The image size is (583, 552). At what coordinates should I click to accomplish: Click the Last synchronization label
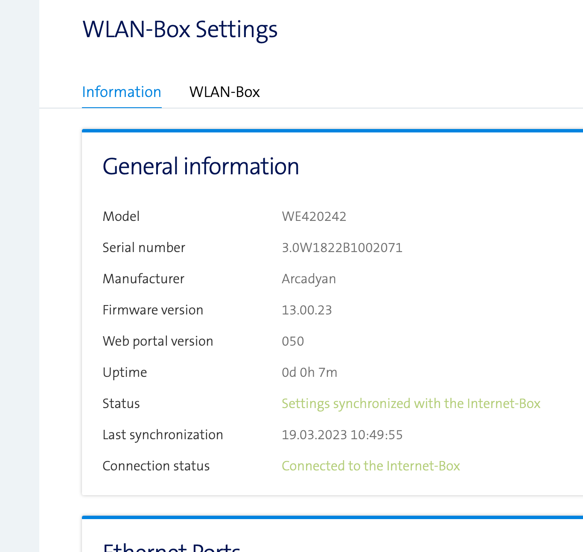point(163,435)
